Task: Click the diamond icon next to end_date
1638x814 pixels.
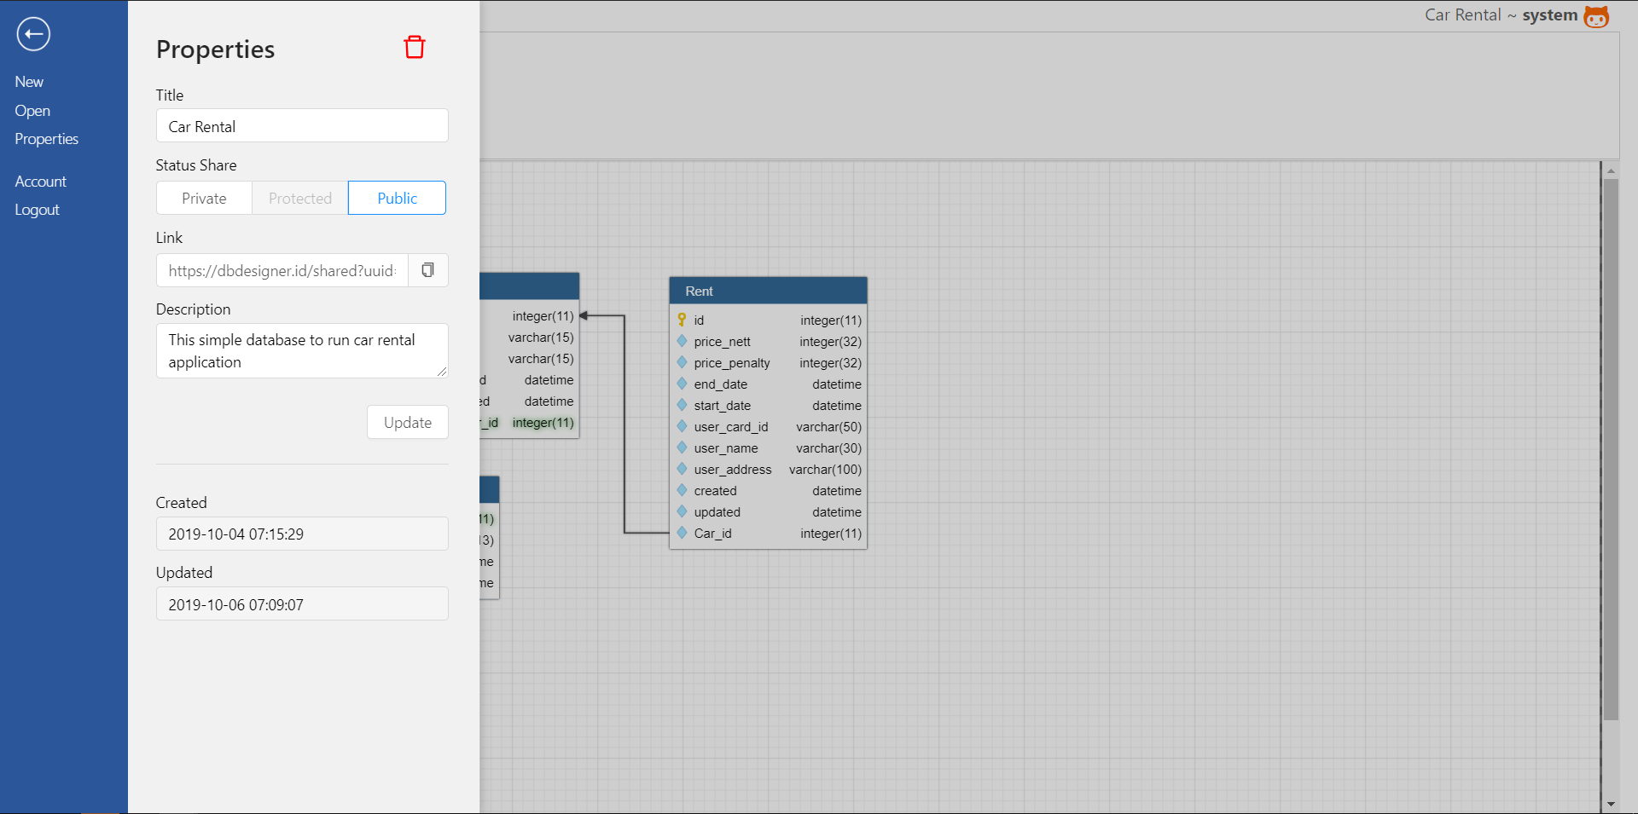Action: pos(682,384)
